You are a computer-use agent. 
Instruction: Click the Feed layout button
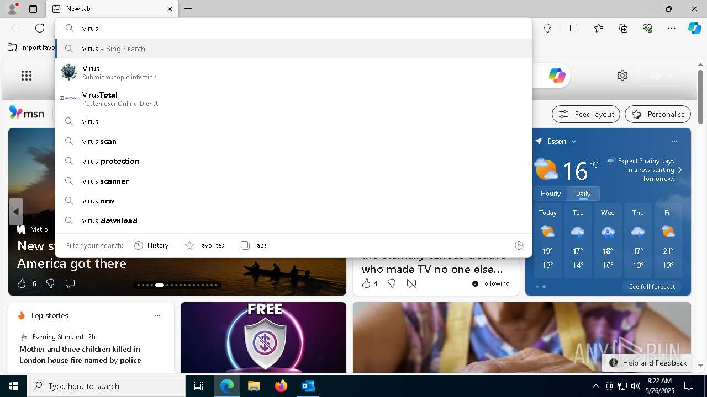click(586, 114)
